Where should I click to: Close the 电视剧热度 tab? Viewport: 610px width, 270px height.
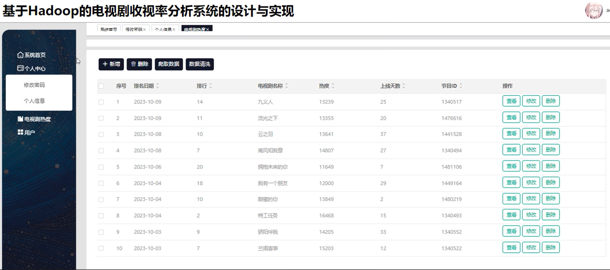coord(207,30)
